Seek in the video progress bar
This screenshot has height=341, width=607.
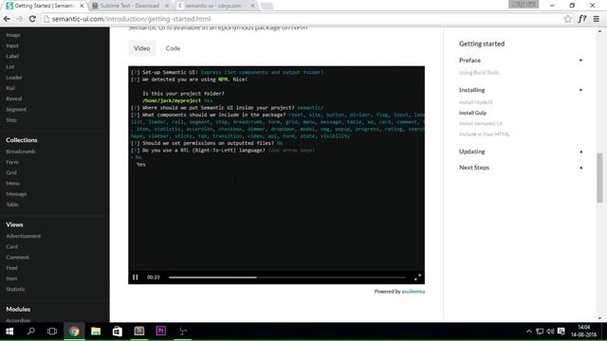287,278
